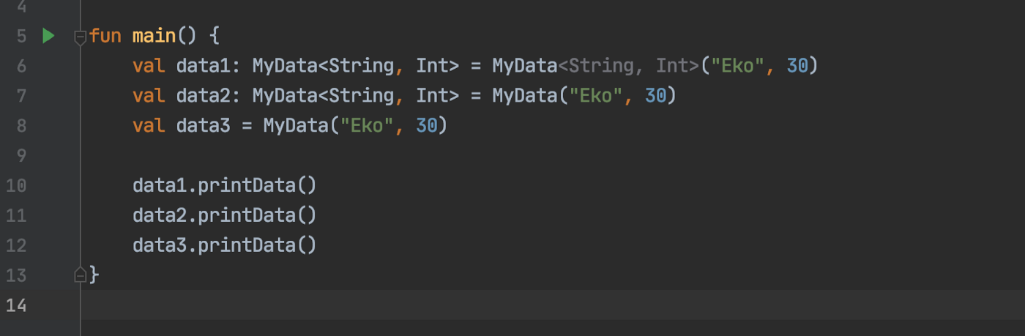Click the greyed-out <String, Int> type arguments
The width and height of the screenshot is (1025, 336).
(x=629, y=66)
